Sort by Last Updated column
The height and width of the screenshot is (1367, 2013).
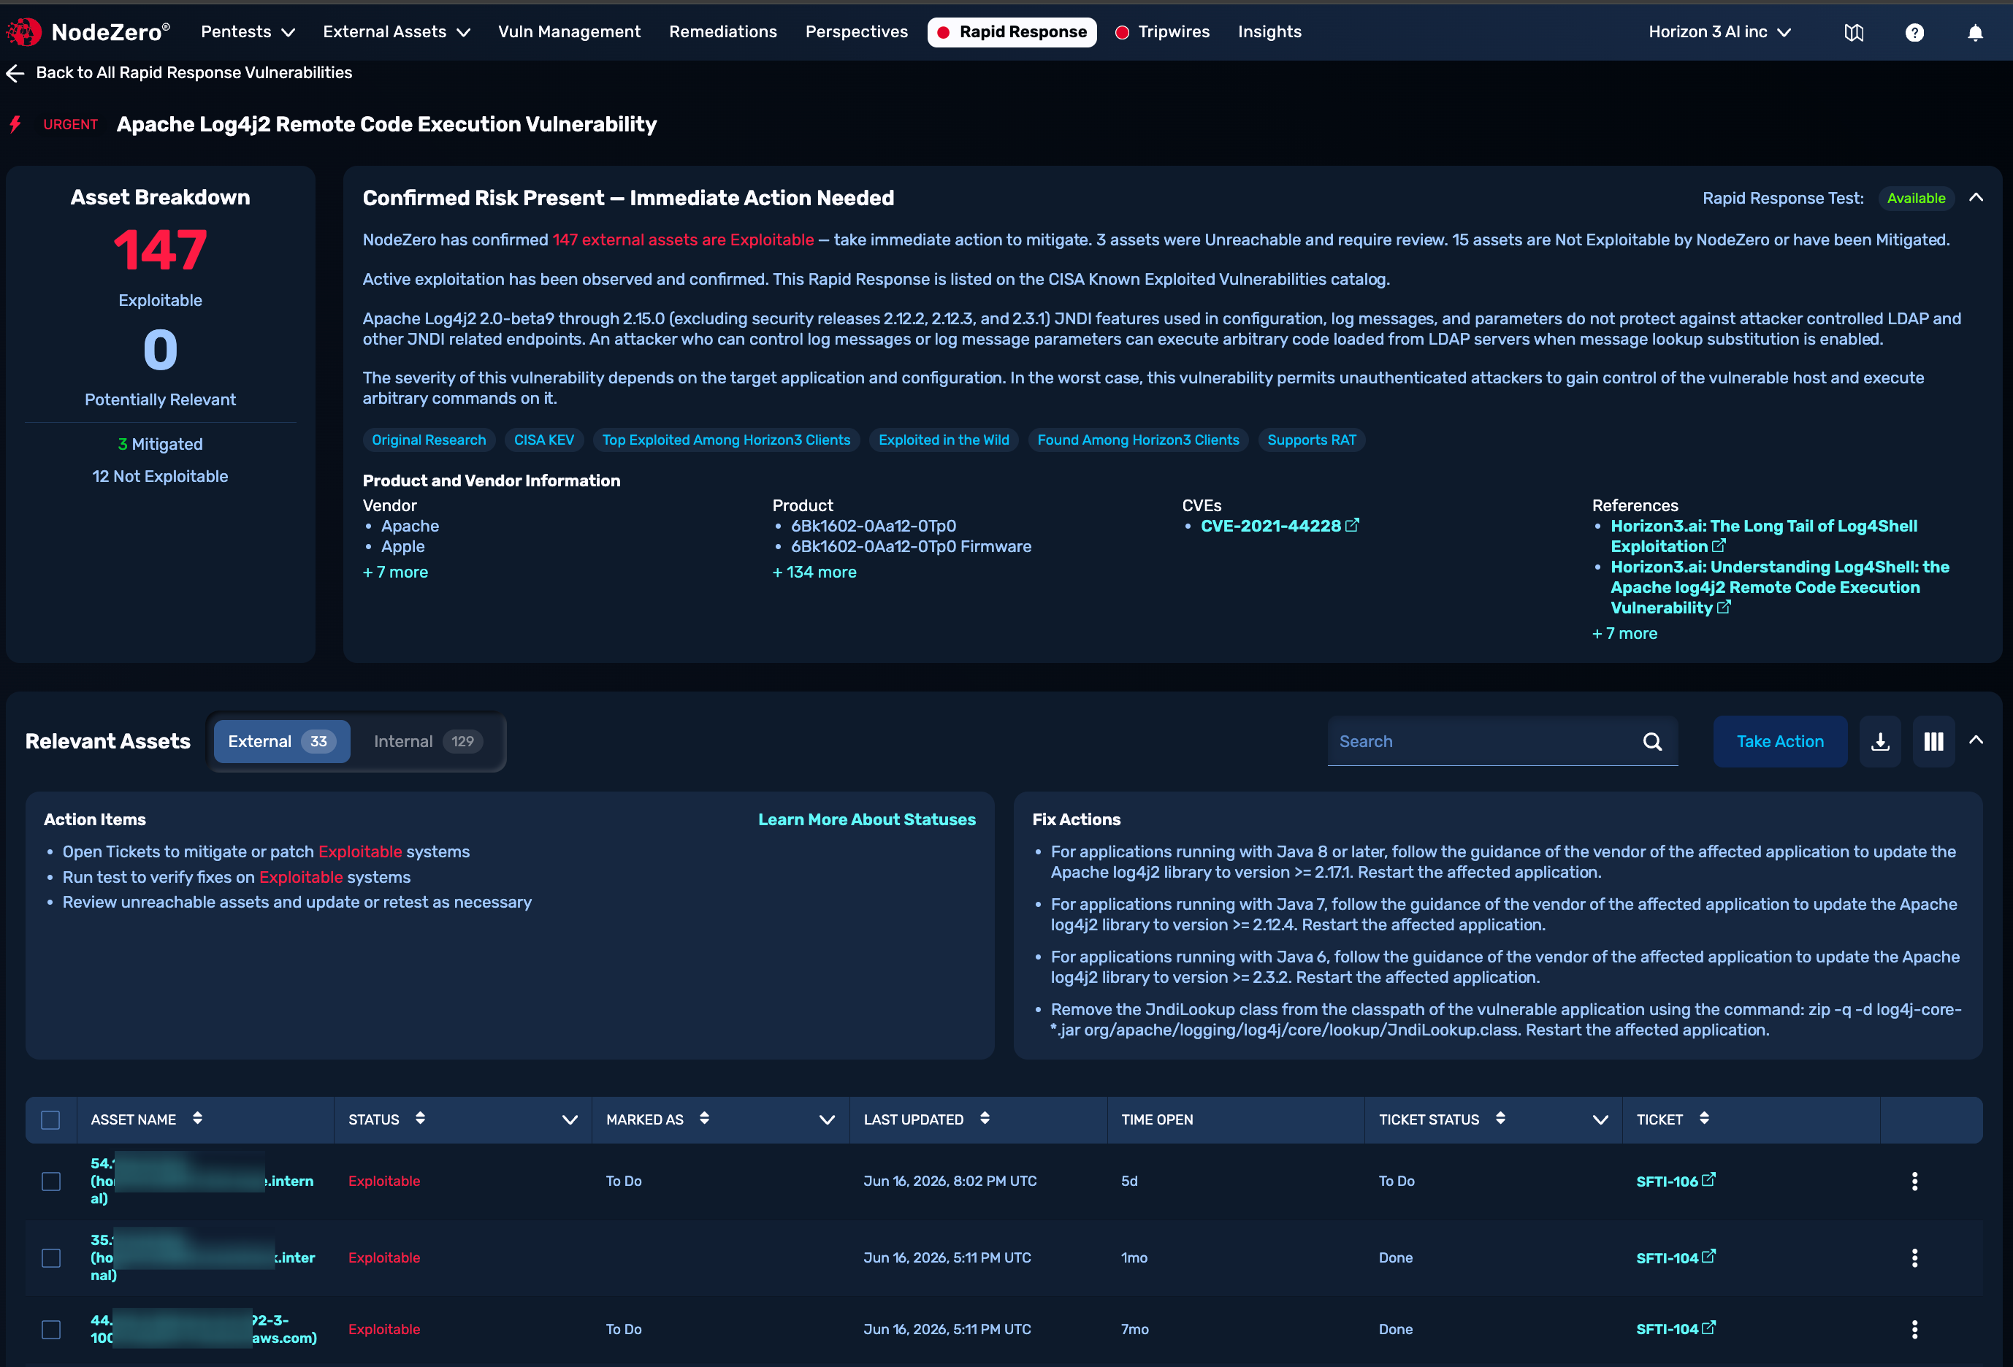click(x=985, y=1119)
